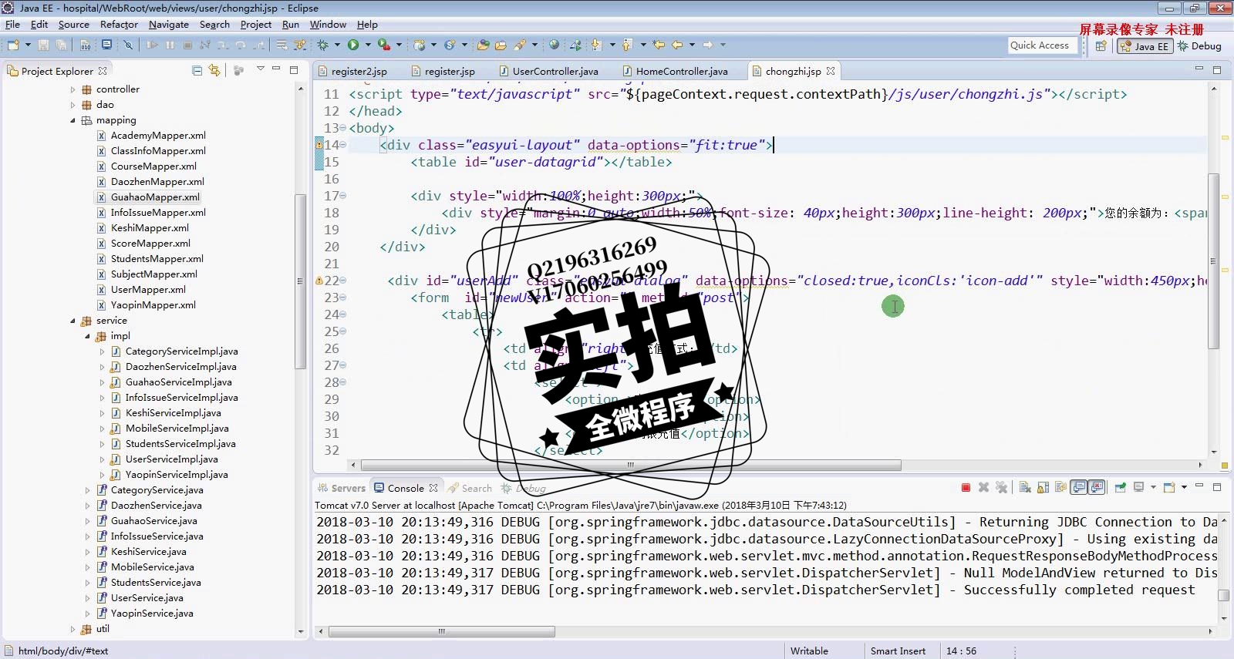Toggle Scroll Lock in Console
1234x659 pixels.
(1043, 488)
